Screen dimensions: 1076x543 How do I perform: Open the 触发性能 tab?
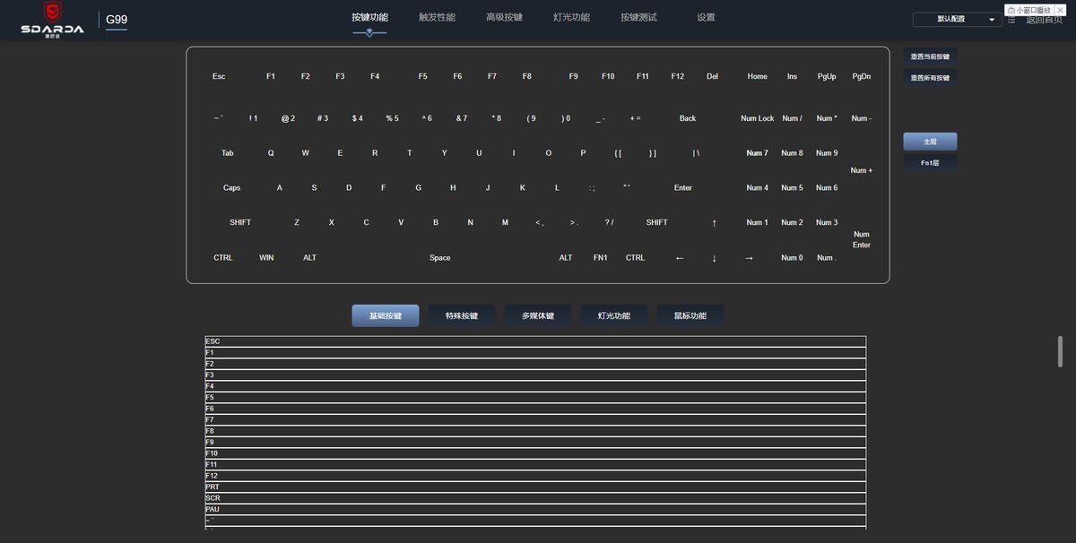[x=437, y=17]
